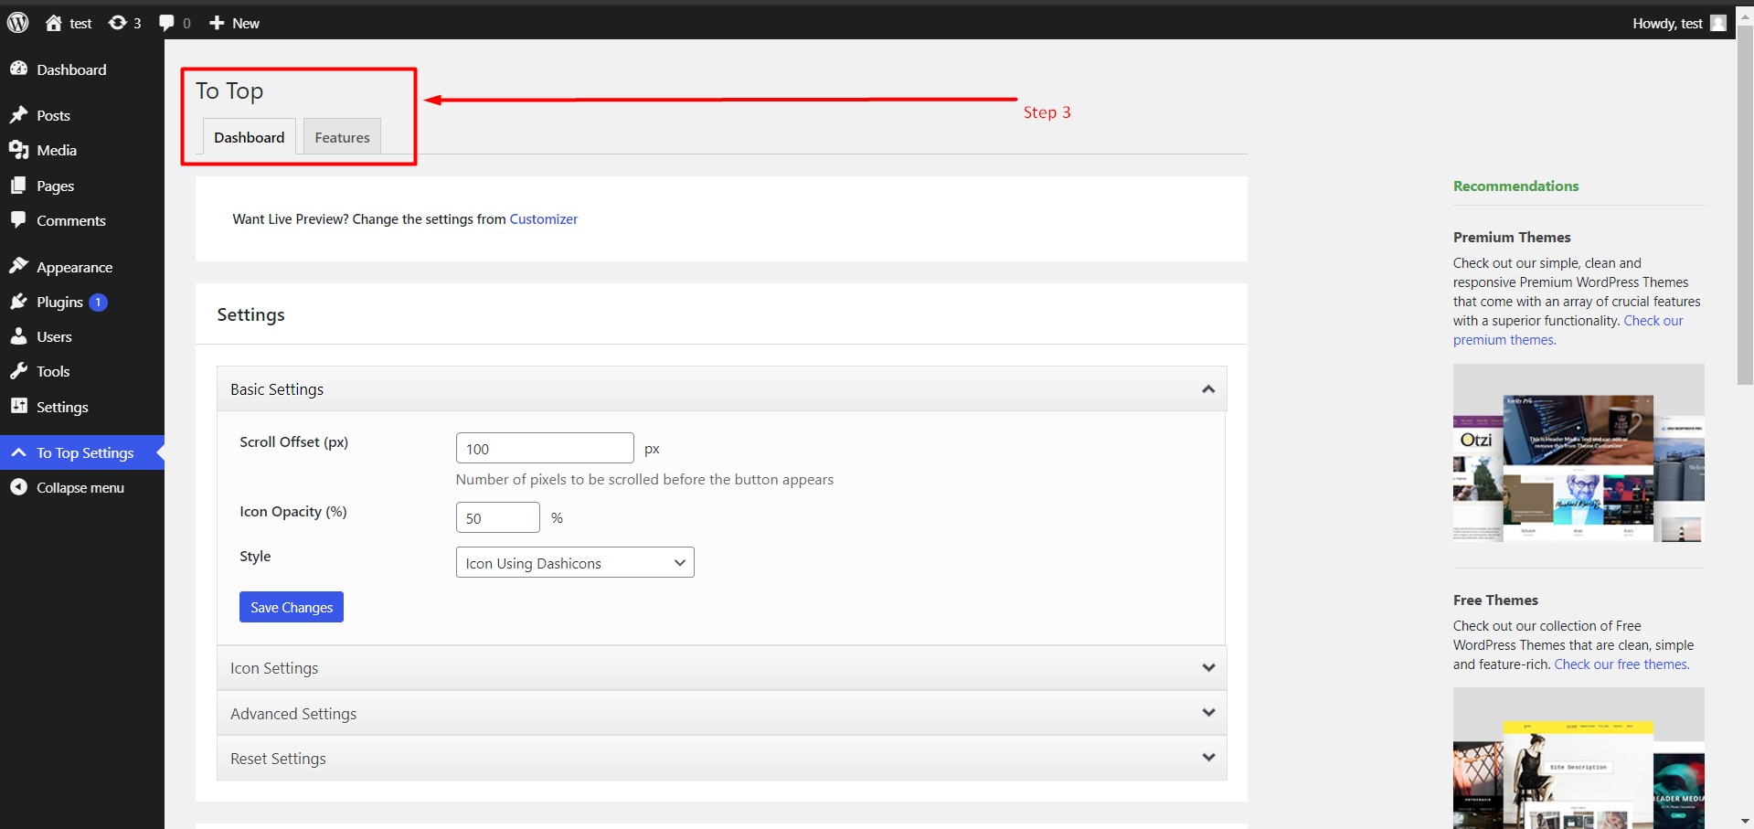The height and width of the screenshot is (829, 1754).
Task: Open the user avatar beside Howdy, test
Action: (x=1718, y=23)
